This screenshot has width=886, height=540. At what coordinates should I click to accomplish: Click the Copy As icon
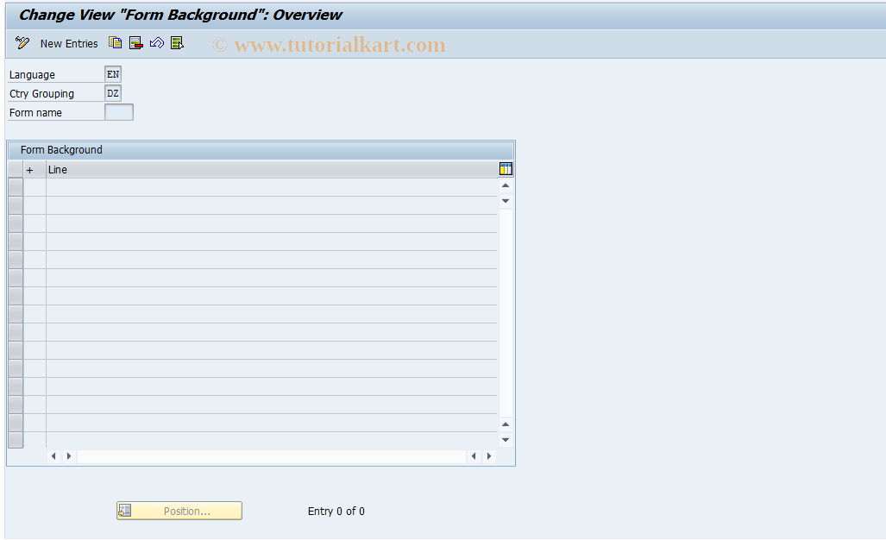(116, 43)
